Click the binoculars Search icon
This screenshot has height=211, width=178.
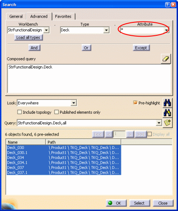coord(167,103)
